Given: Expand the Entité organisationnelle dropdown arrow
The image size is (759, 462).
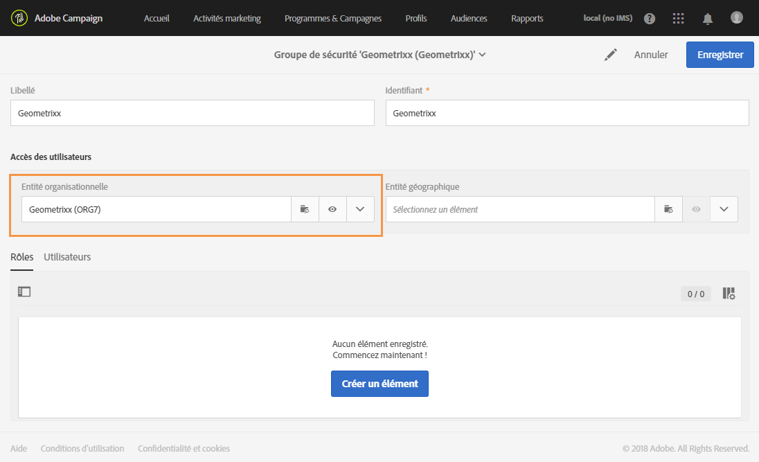Looking at the screenshot, I should (x=360, y=209).
